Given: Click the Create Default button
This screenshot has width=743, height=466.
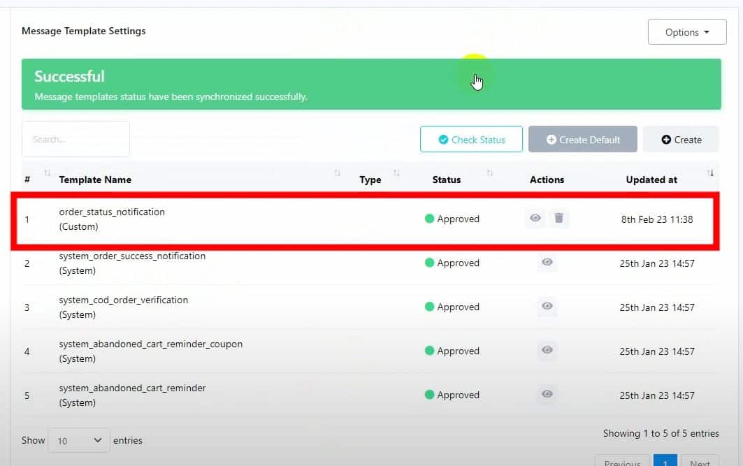Looking at the screenshot, I should click(582, 140).
